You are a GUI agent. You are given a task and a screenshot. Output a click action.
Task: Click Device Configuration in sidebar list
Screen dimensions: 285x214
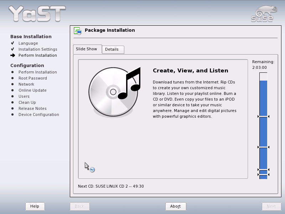(x=39, y=114)
